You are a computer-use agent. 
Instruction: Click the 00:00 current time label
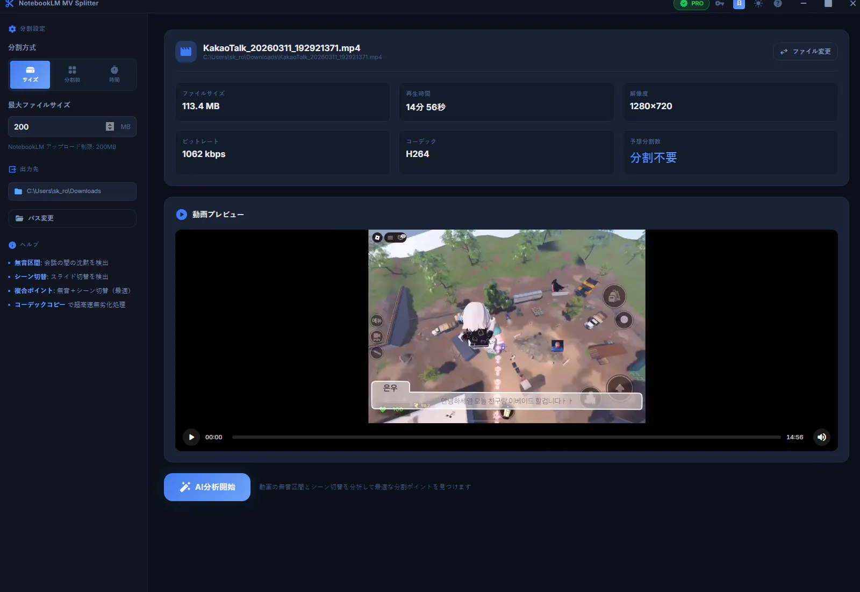214,437
